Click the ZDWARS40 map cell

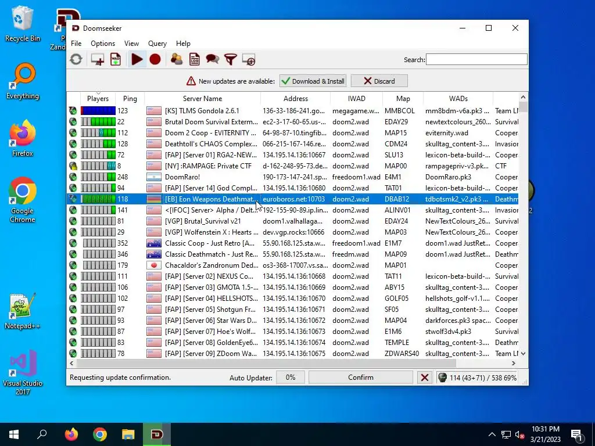coord(402,354)
